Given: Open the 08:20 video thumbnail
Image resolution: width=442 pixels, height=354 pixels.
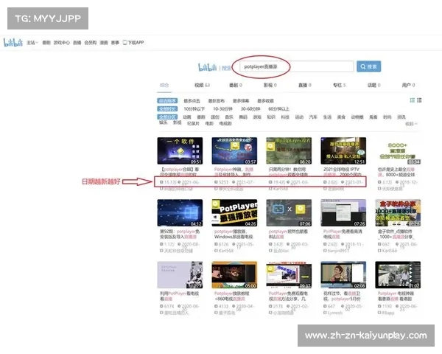Looking at the screenshot, I should click(289, 150).
